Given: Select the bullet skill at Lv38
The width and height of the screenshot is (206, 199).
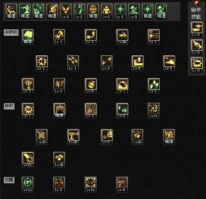Looking at the screenshot, I should 122,37.
